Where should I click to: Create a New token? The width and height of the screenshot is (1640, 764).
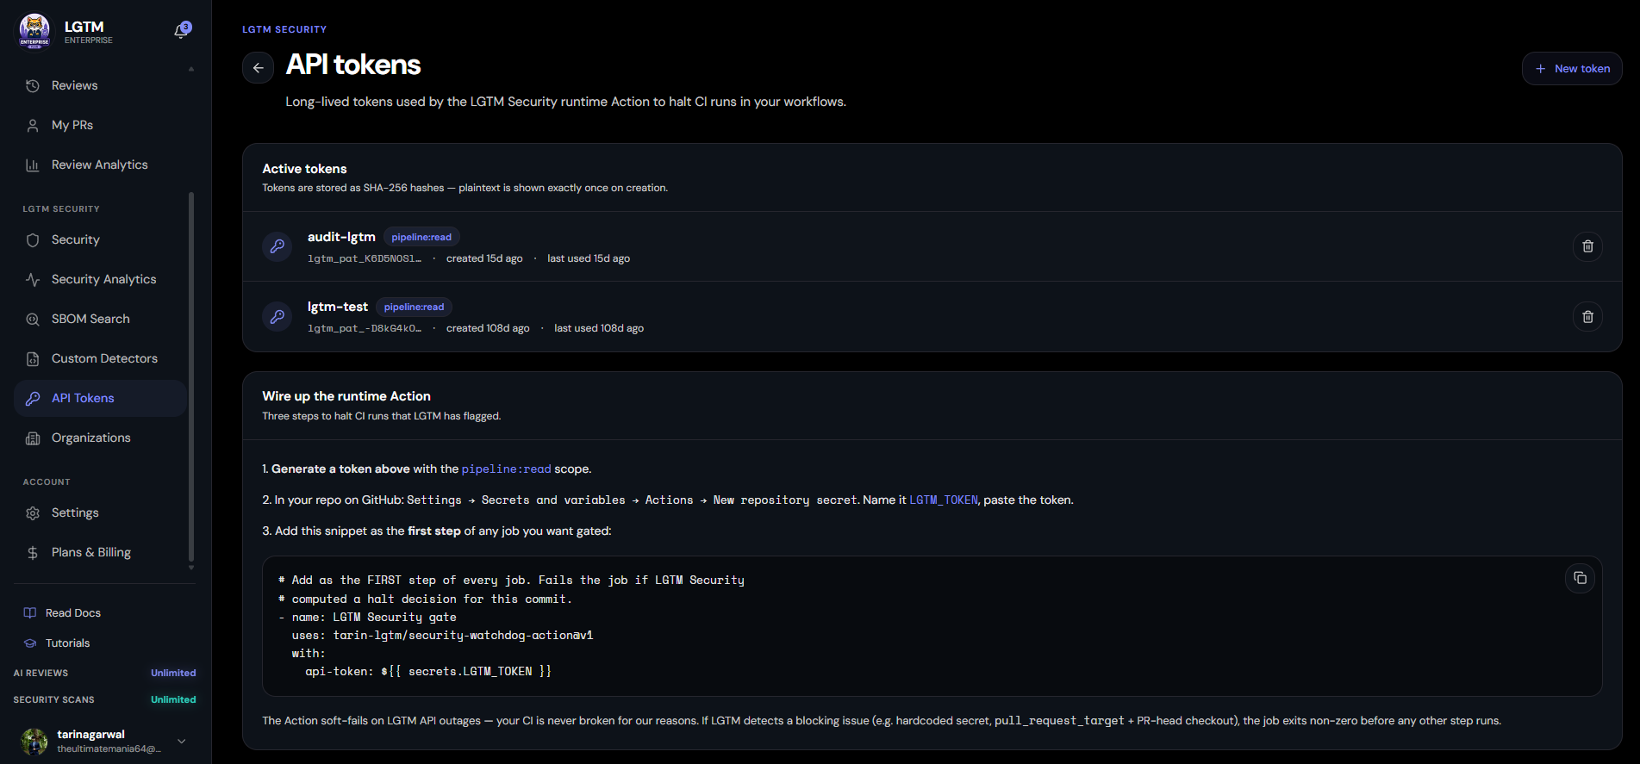pos(1572,68)
